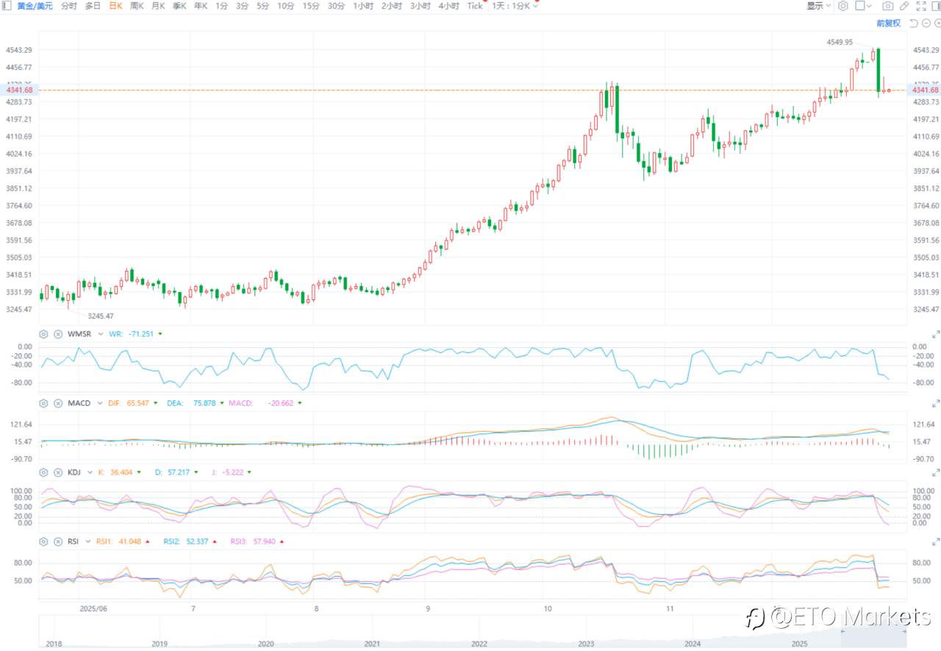Click the camera screenshot icon in the toolbar
This screenshot has height=651, width=941.
tap(888, 6)
